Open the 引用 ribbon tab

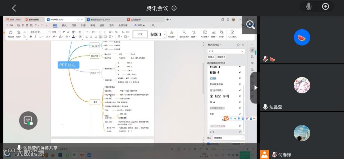pos(83,25)
